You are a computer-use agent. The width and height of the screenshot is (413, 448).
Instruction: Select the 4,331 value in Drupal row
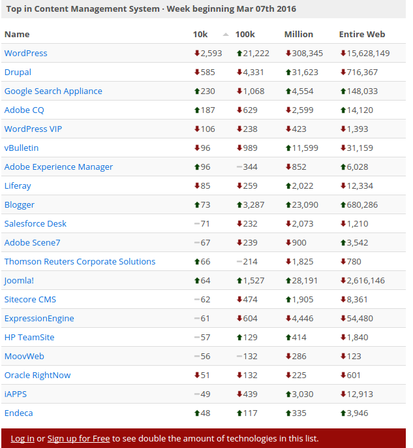point(253,72)
